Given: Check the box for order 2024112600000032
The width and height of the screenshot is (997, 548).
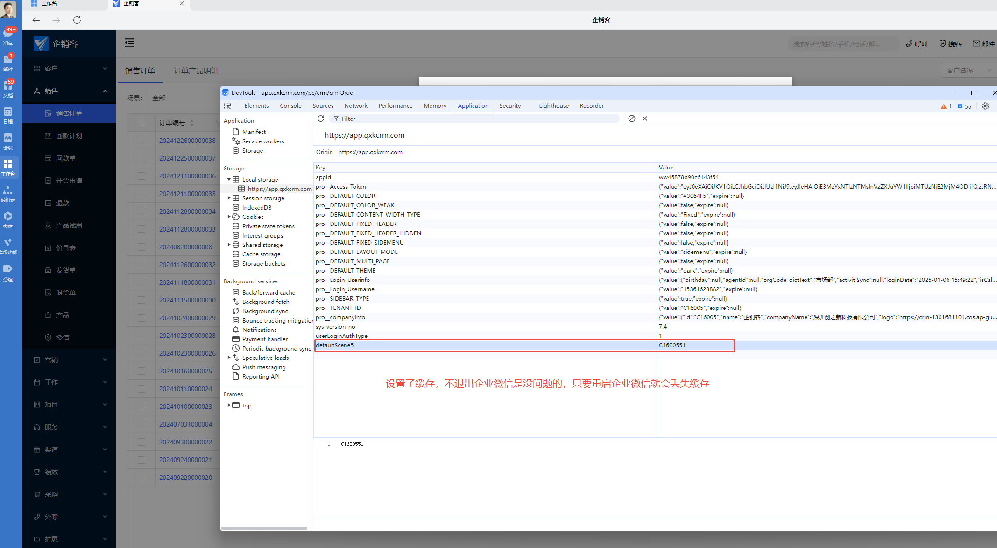Looking at the screenshot, I should tap(141, 265).
